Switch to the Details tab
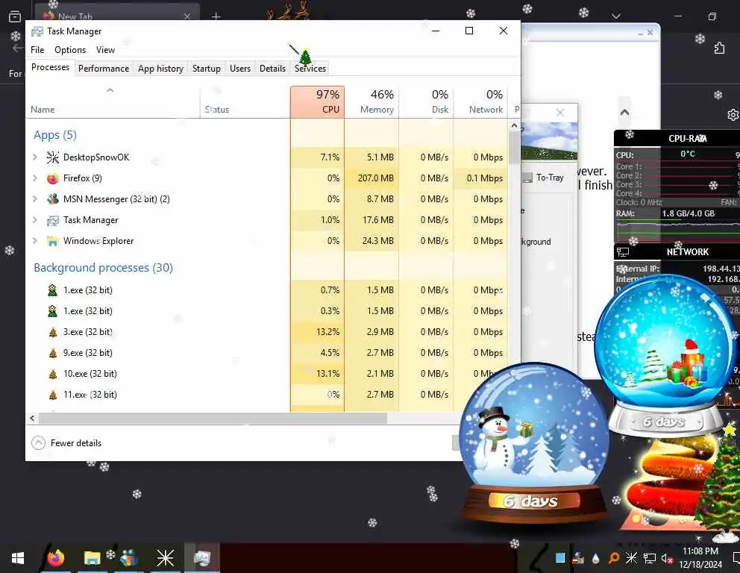The width and height of the screenshot is (740, 573). tap(272, 69)
